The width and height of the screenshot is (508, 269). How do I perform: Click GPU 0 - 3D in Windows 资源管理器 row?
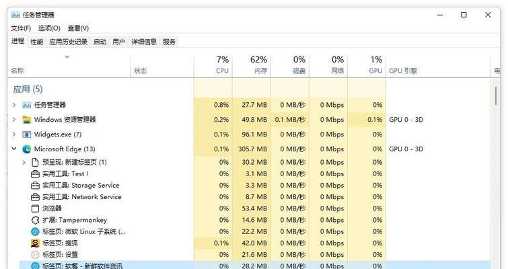tap(406, 120)
